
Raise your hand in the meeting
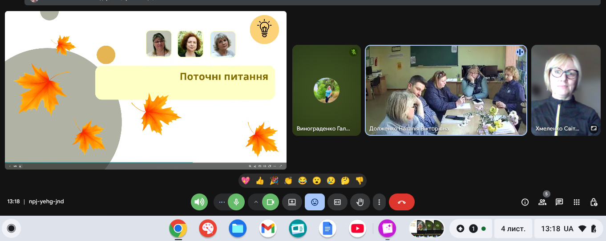coord(360,202)
